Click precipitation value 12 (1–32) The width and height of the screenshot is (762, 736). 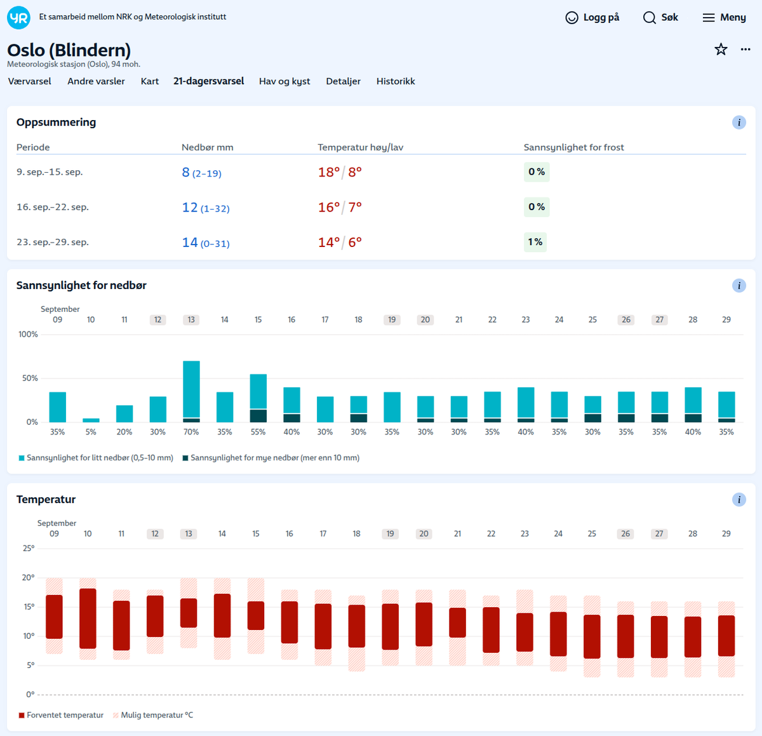pyautogui.click(x=206, y=208)
